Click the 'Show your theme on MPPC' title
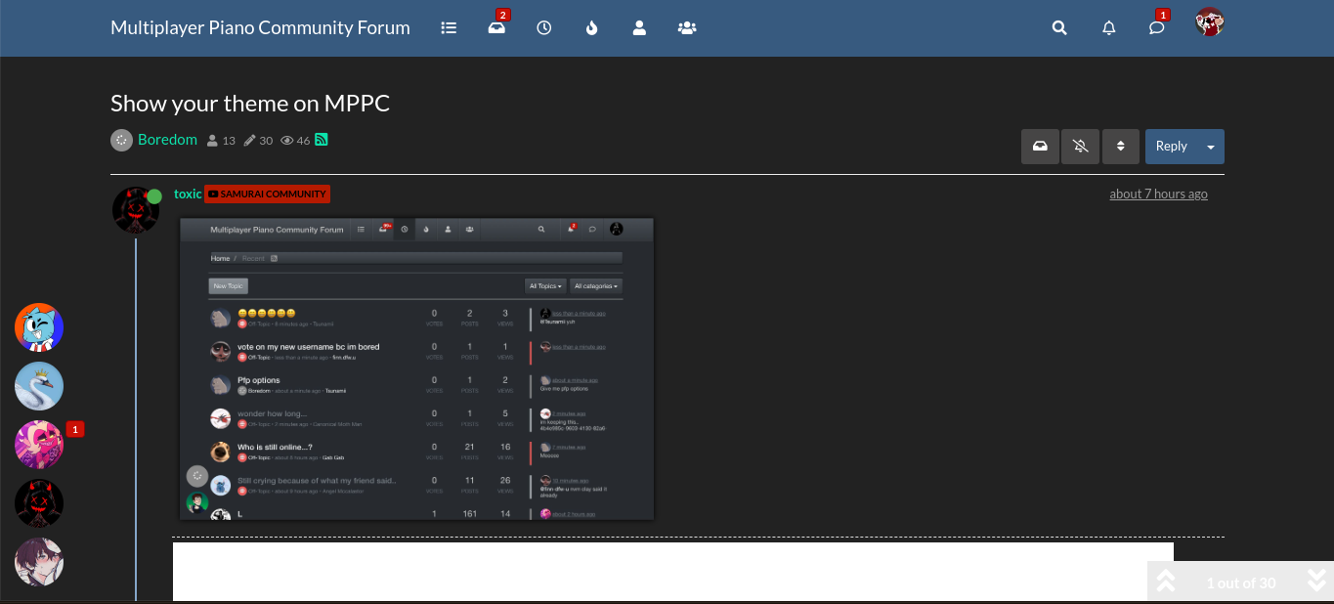Viewport: 1334px width, 604px height. 250,103
